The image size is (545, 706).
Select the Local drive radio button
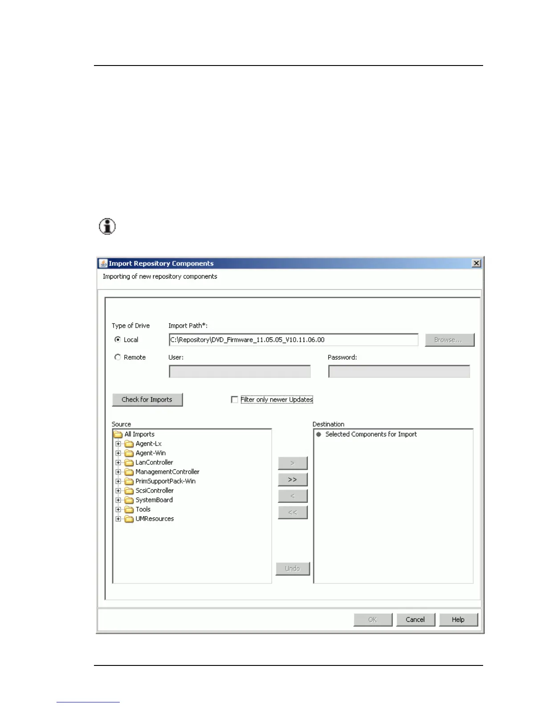coord(118,340)
